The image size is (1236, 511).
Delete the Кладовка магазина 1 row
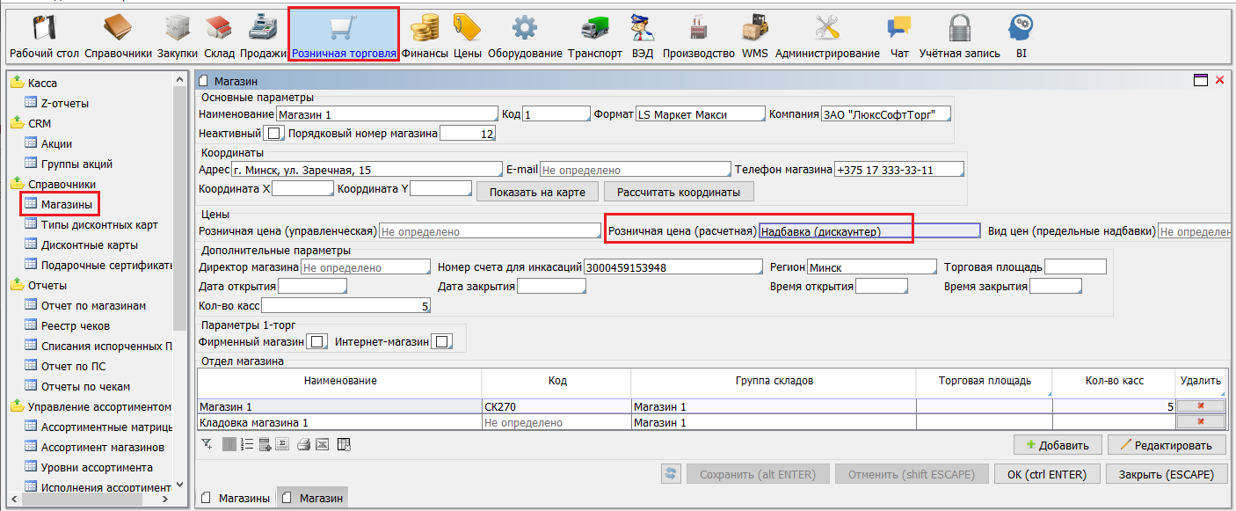1199,422
